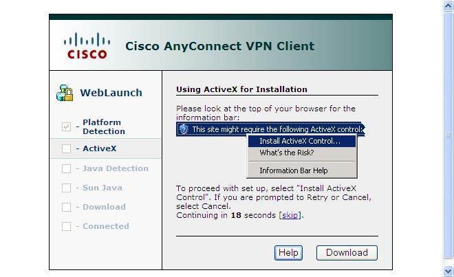Check the Connected step checkbox

click(x=66, y=226)
